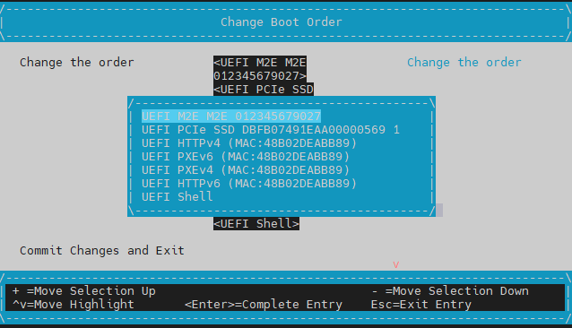Click the red down arrow scroll indicator
572x328 pixels.
(x=395, y=265)
